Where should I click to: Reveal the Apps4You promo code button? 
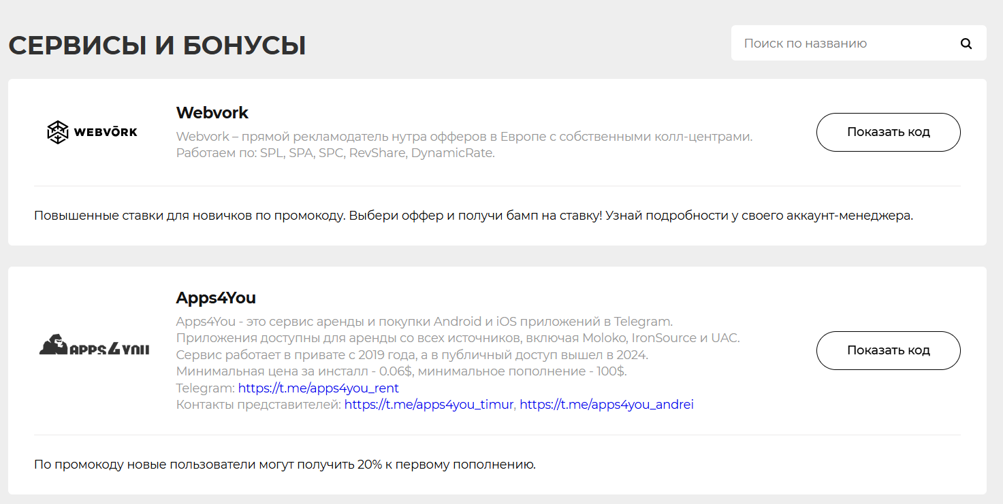[888, 350]
